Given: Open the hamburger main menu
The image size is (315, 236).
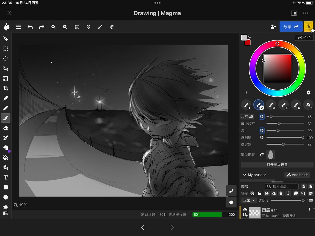Looking at the screenshot, I should click(x=18, y=27).
